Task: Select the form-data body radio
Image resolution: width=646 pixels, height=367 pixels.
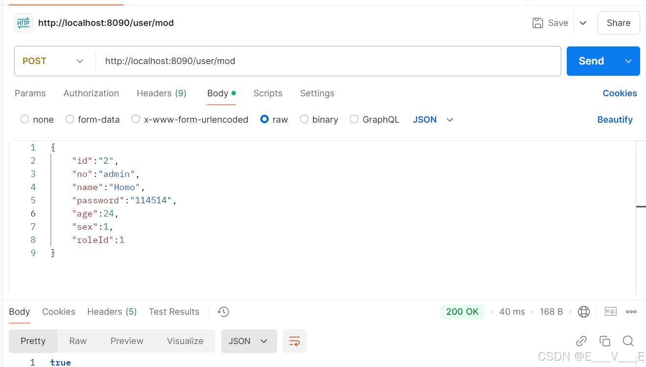Action: click(69, 119)
